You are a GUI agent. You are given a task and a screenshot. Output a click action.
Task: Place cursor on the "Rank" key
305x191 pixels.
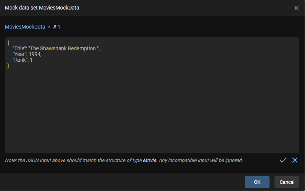coord(20,60)
